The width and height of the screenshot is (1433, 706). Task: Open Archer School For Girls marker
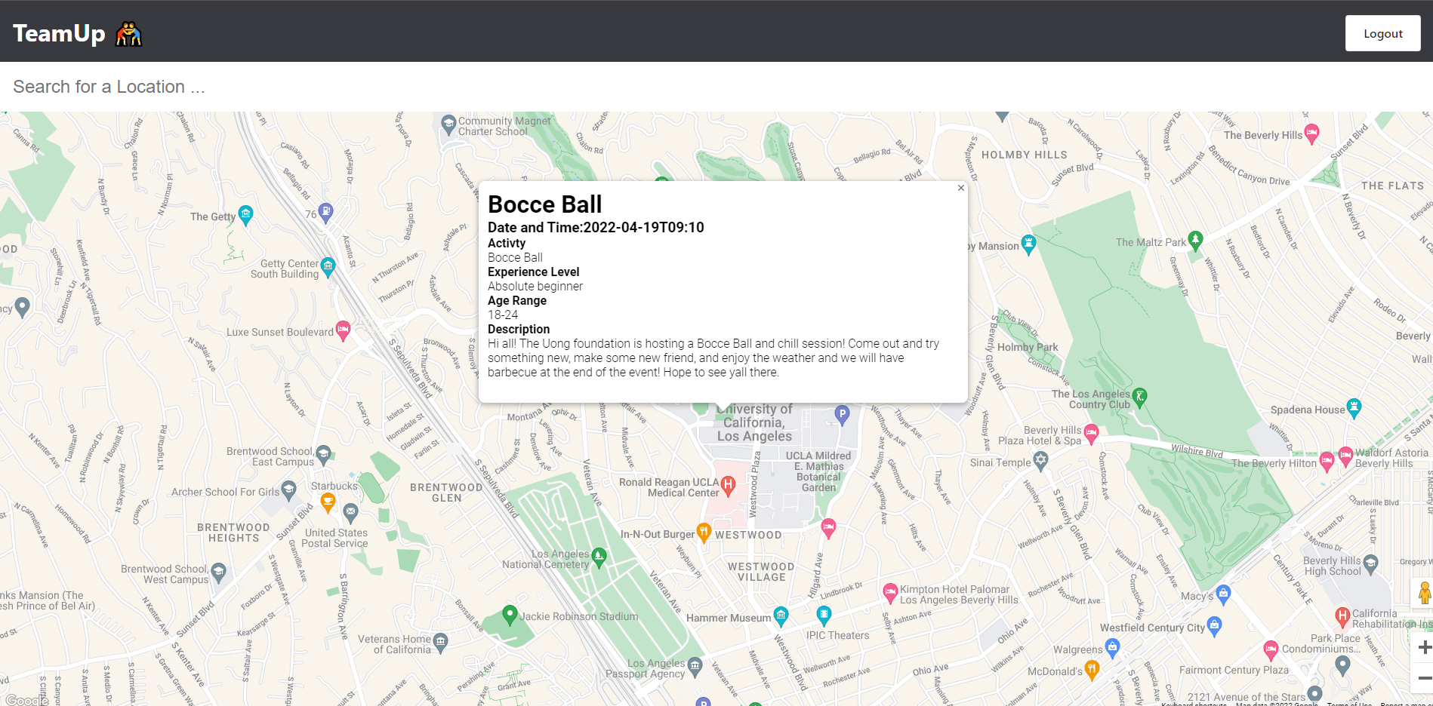click(x=288, y=490)
